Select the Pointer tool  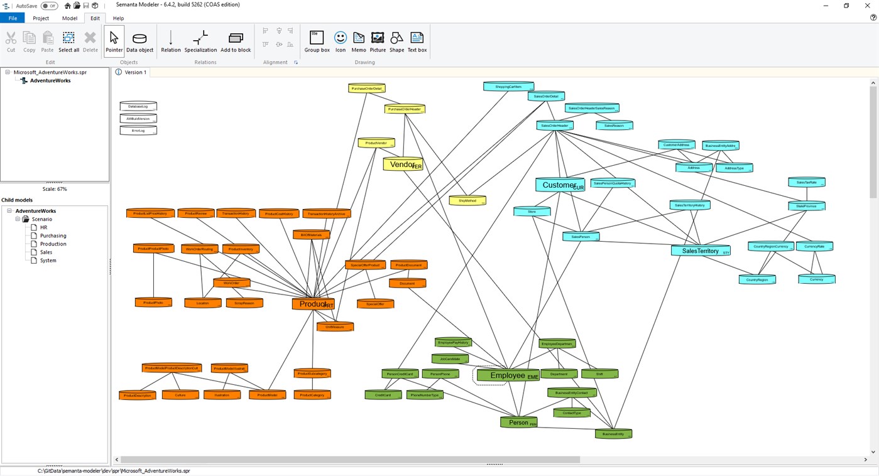(114, 41)
